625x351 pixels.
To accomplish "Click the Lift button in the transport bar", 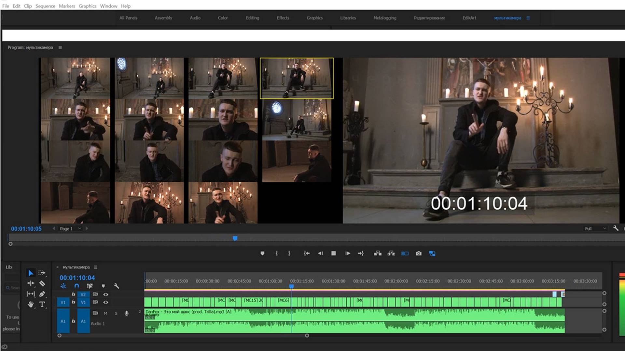I will click(x=378, y=253).
